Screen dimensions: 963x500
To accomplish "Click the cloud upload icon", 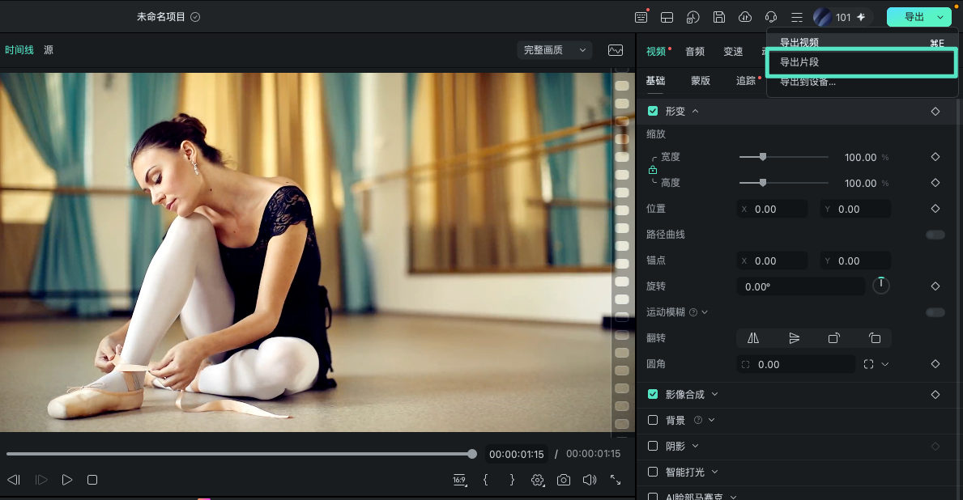I will tap(745, 17).
